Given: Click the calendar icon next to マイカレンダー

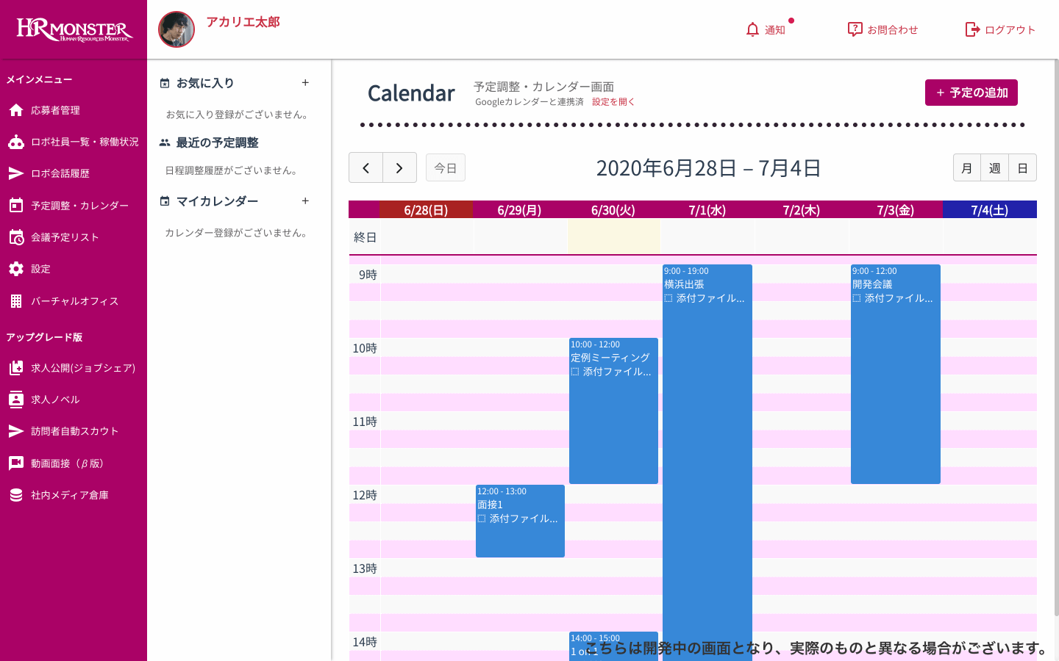Looking at the screenshot, I should (165, 201).
